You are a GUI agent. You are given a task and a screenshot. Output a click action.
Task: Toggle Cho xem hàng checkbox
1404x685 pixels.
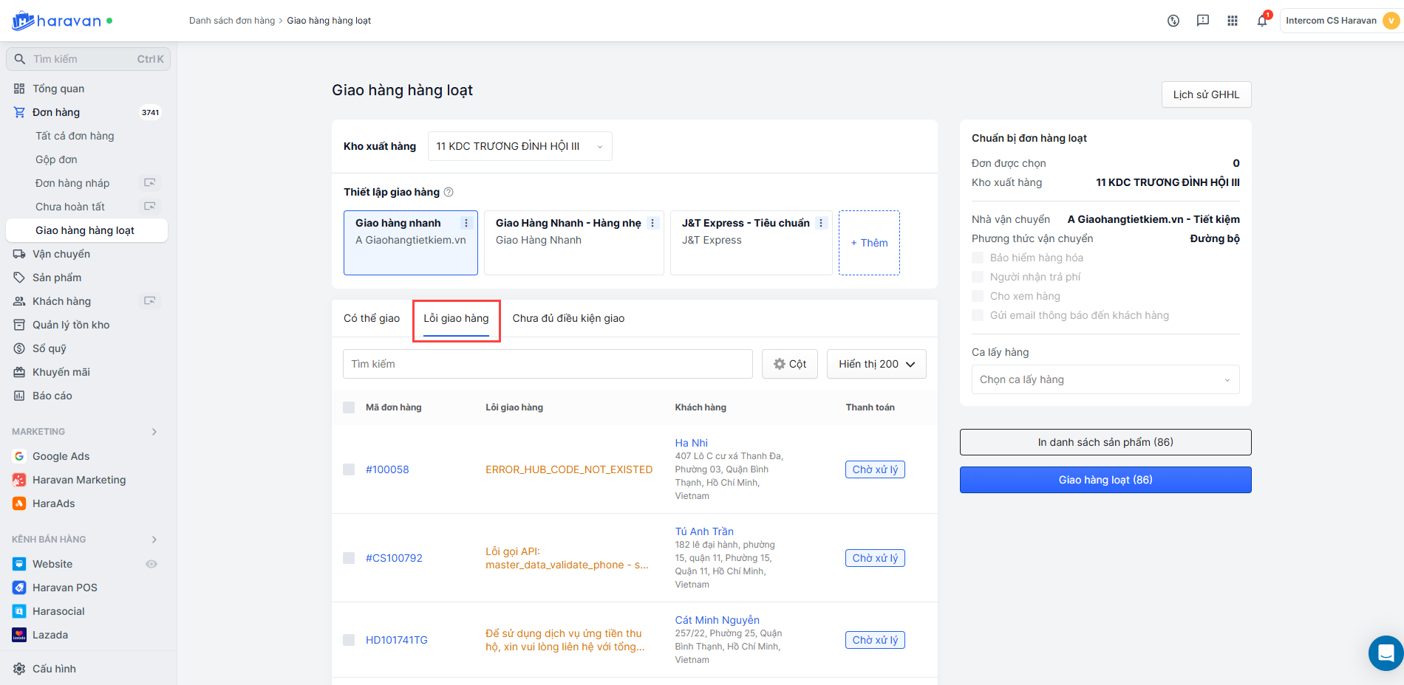pos(978,296)
